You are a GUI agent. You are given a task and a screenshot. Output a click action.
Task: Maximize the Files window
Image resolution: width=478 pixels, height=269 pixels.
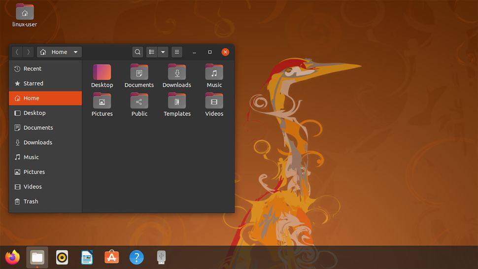click(210, 52)
